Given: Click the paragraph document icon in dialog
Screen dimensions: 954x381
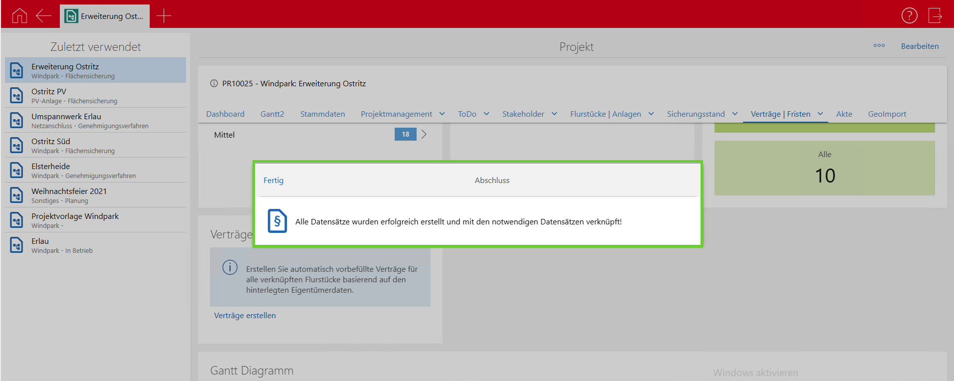Looking at the screenshot, I should pyautogui.click(x=277, y=221).
